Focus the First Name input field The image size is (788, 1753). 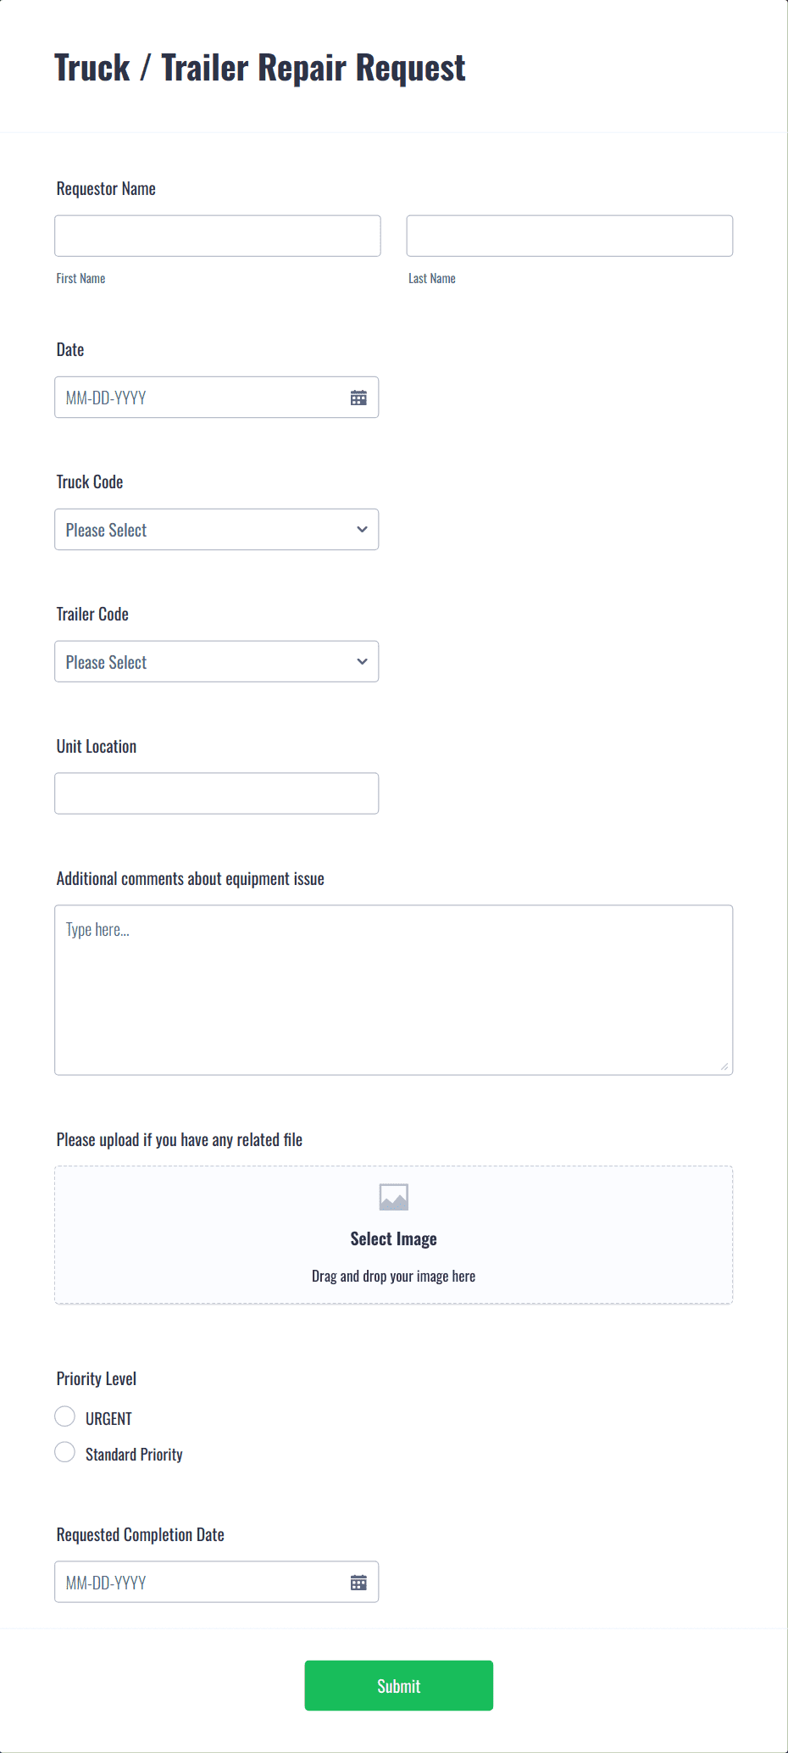[x=218, y=236]
